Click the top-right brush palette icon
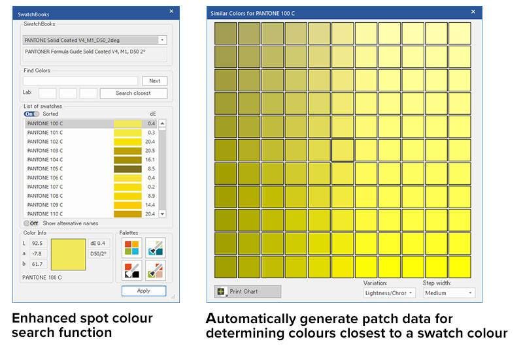This screenshot has height=348, width=523. click(x=156, y=247)
